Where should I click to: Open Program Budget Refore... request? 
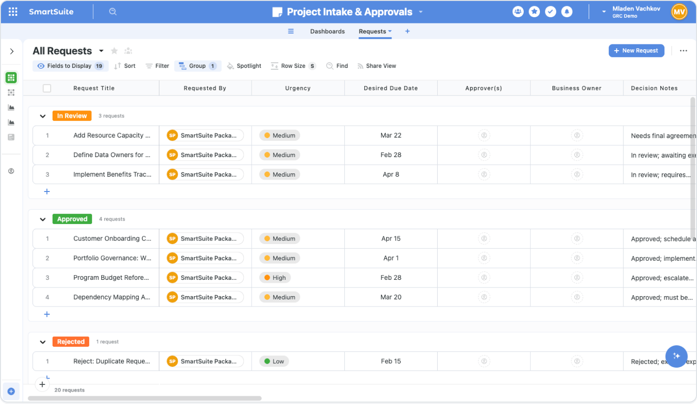point(111,278)
